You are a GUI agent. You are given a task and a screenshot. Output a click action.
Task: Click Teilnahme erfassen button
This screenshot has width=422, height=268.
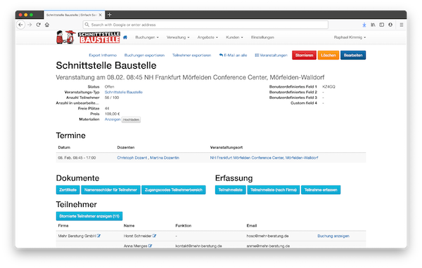point(321,190)
